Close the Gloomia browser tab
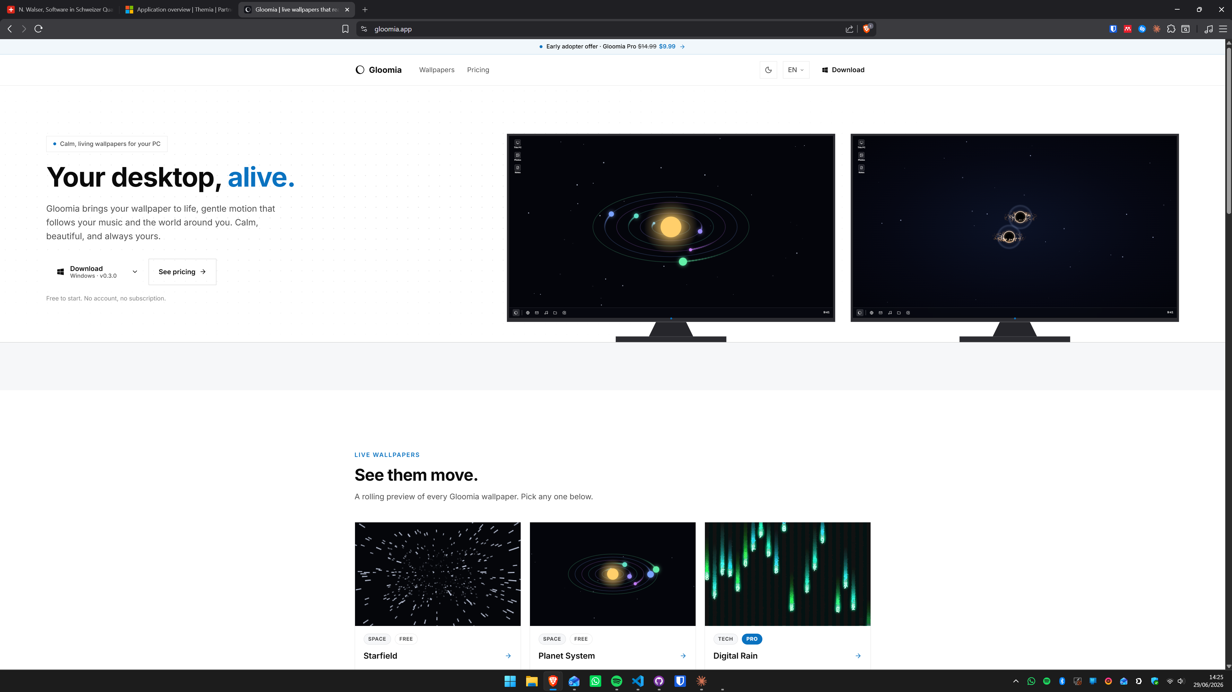This screenshot has height=692, width=1232. pyautogui.click(x=347, y=10)
